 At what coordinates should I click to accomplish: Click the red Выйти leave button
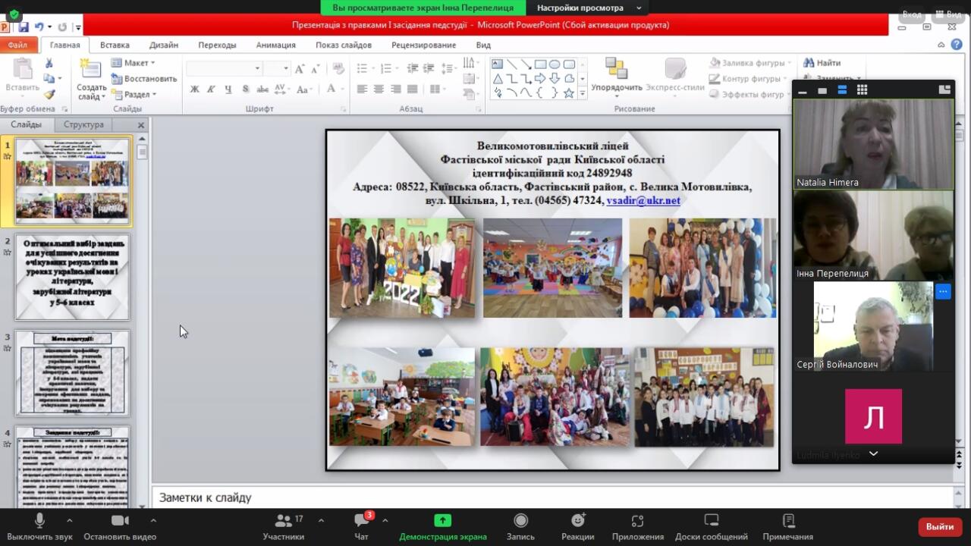coord(940,526)
